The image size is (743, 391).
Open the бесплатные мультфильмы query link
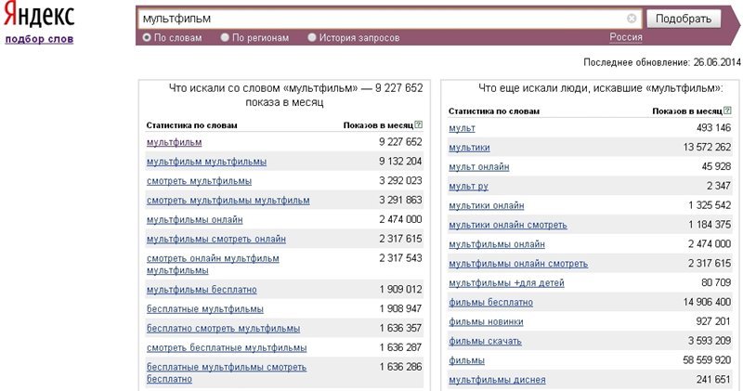(204, 309)
